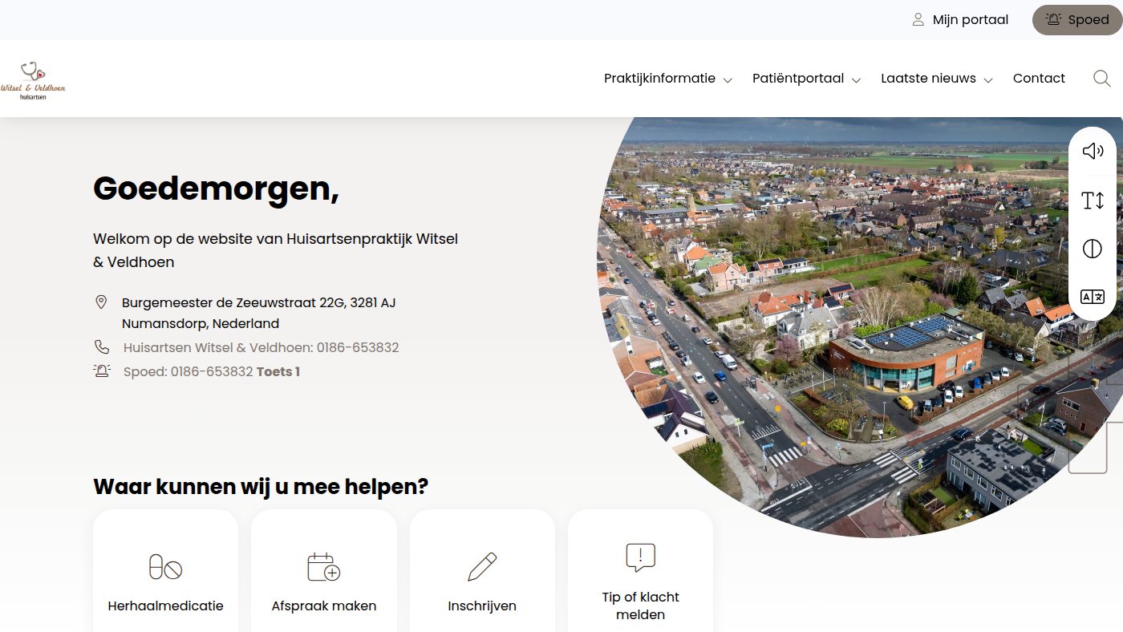
Task: Click the Herhaalmedicatie label
Action: coord(165,606)
